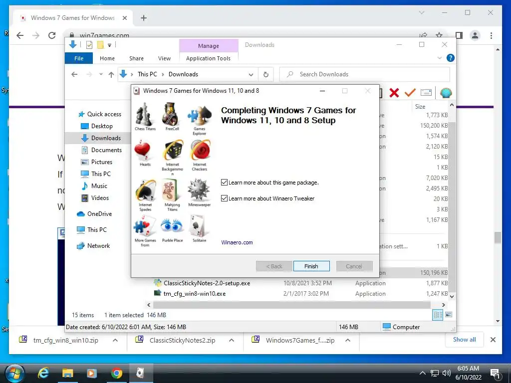Click the Games Explorer icon
The width and height of the screenshot is (511, 383).
200,115
